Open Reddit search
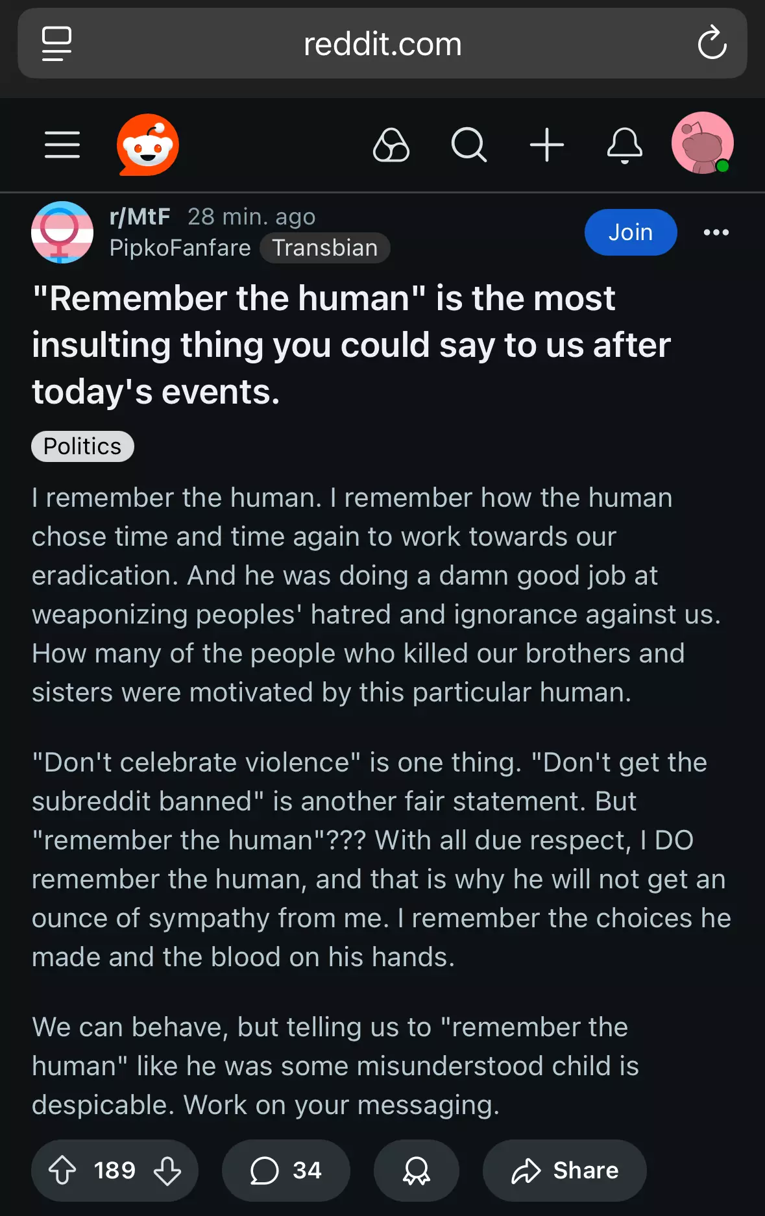Image resolution: width=765 pixels, height=1216 pixels. (x=468, y=145)
